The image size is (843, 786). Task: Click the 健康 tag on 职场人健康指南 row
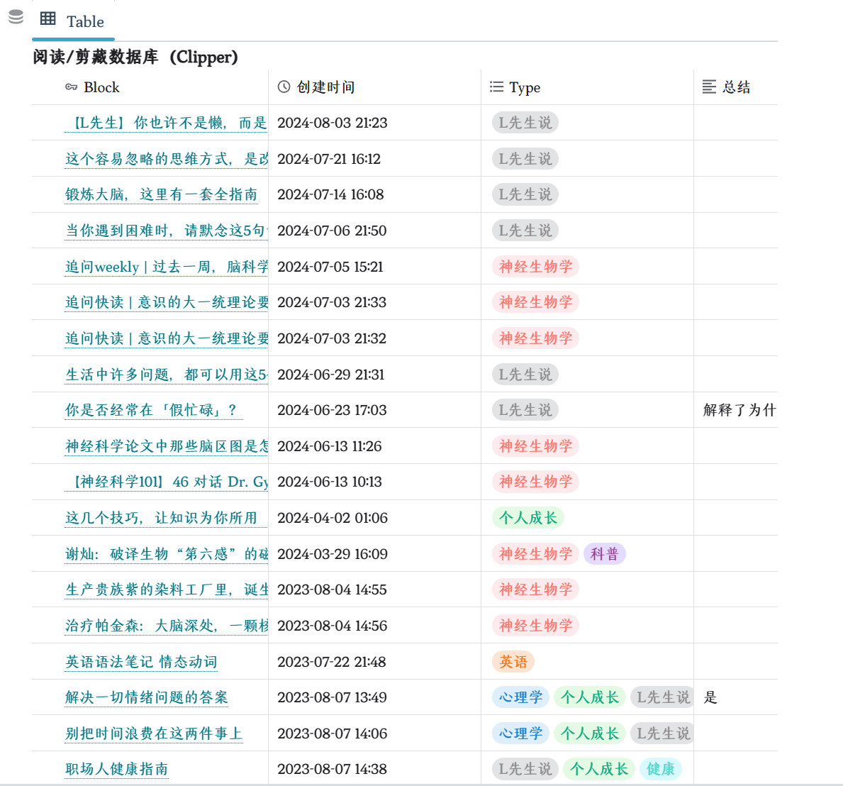pyautogui.click(x=660, y=769)
